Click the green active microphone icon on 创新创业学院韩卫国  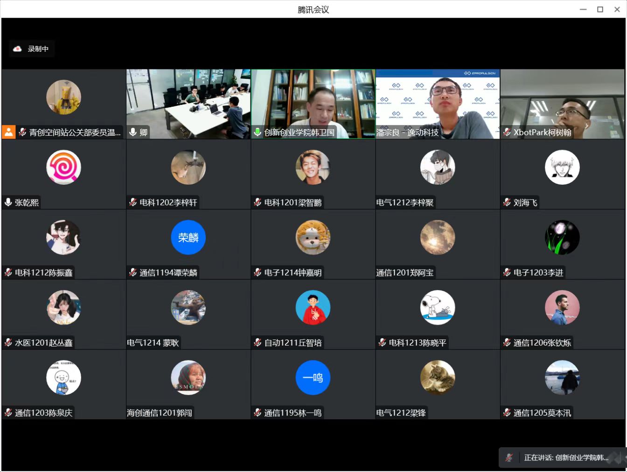257,132
